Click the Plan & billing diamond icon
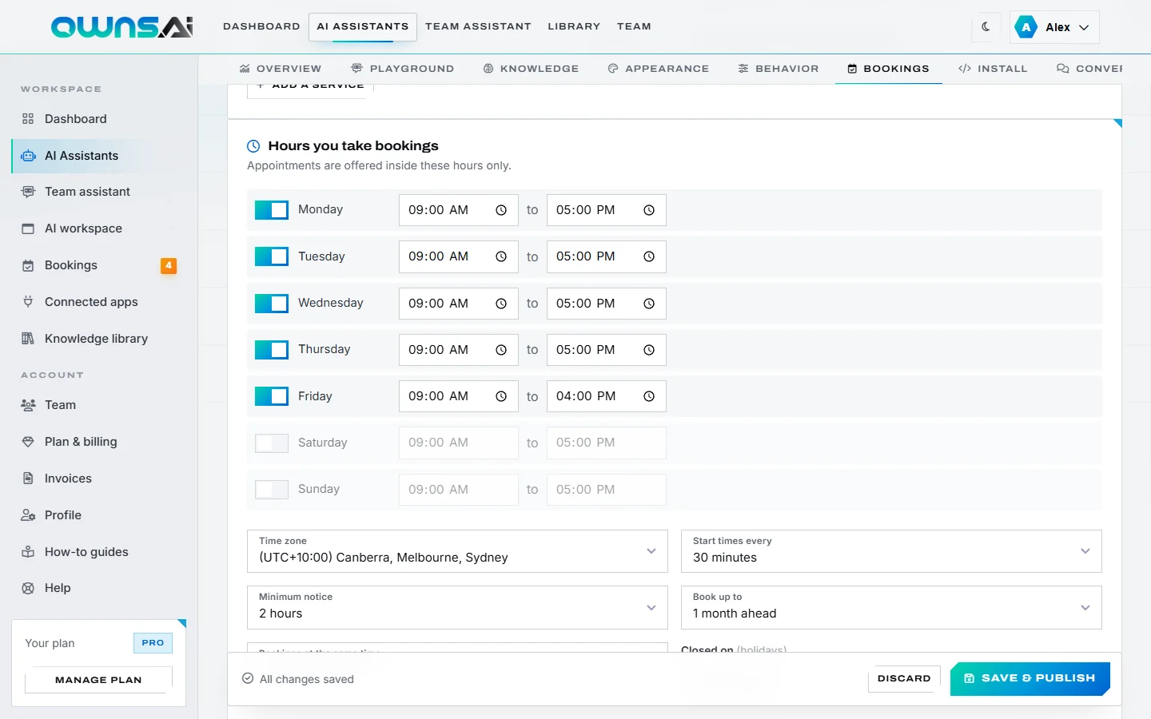Screen dimensions: 1151x719 point(28,442)
